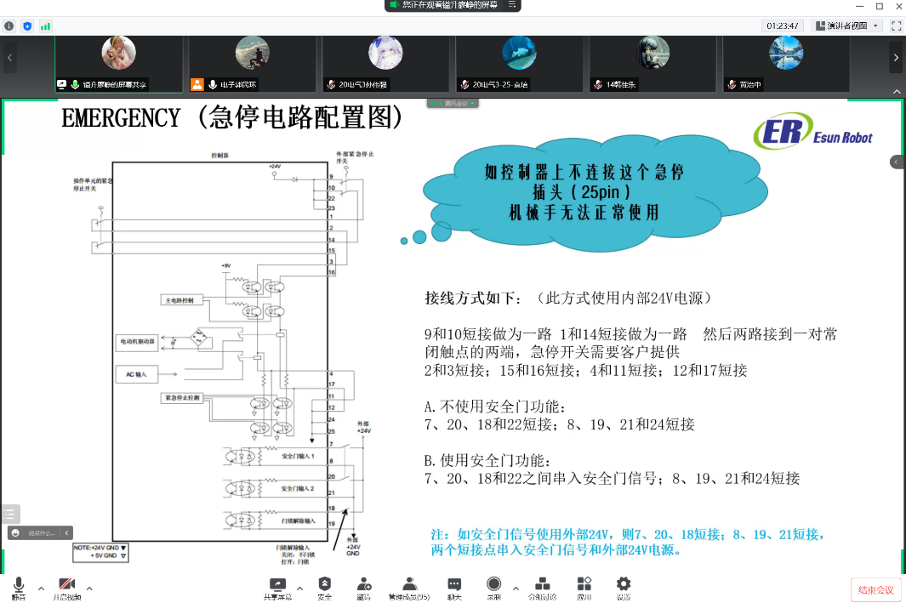Collapse the floating chat input bar
The width and height of the screenshot is (906, 603).
click(66, 533)
